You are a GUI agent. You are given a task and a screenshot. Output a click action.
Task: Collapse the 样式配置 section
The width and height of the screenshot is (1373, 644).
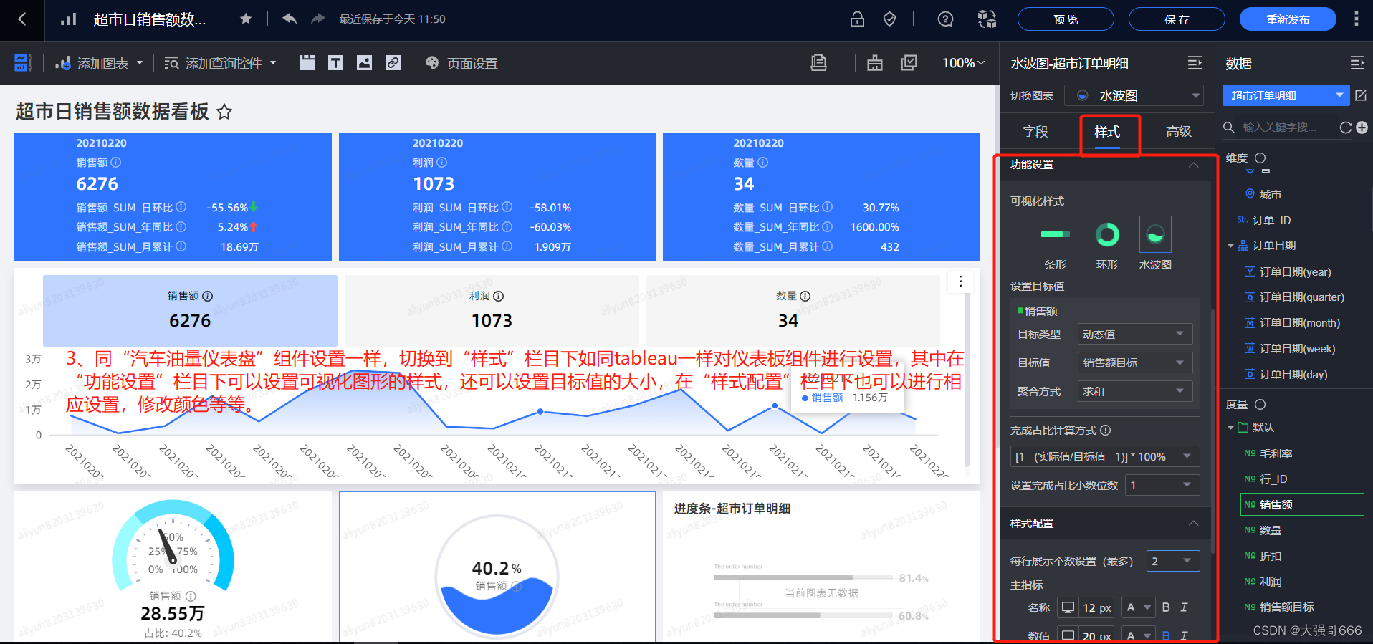pos(1193,524)
